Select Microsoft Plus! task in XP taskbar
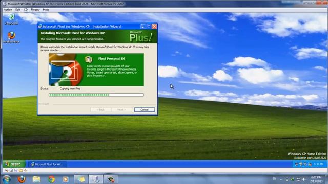Viewport: 328px width, 184px height. coord(47,164)
